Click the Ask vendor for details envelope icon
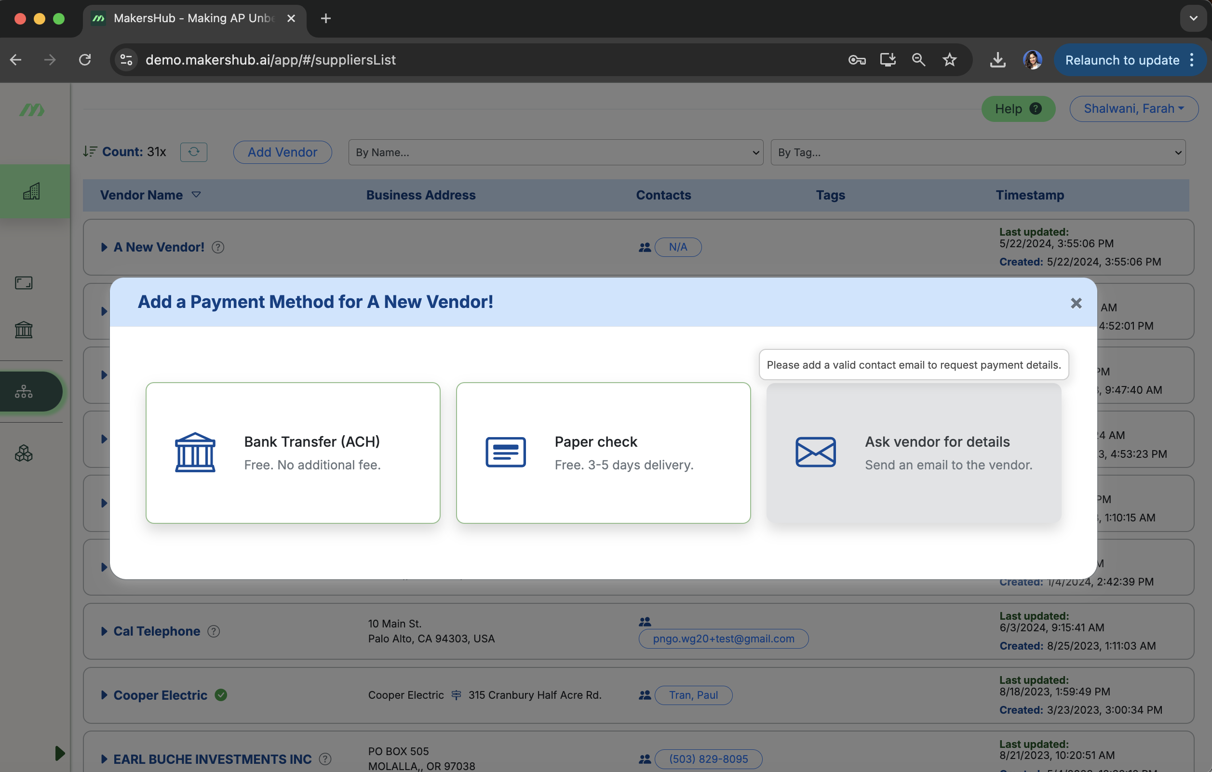The width and height of the screenshot is (1212, 772). pos(815,452)
